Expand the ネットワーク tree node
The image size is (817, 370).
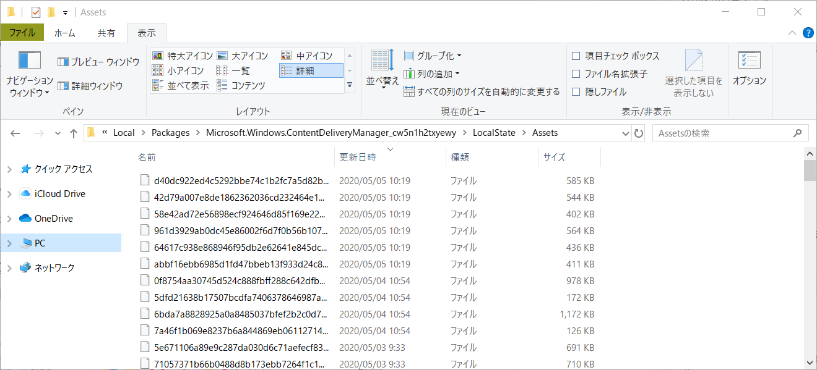point(9,268)
